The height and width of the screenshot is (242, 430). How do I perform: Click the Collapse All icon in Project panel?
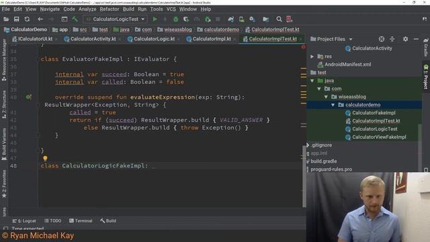[392, 39]
